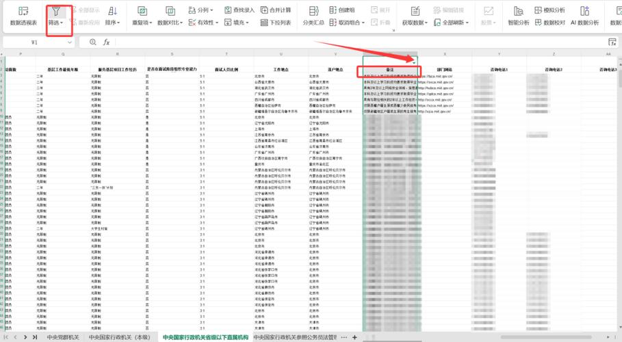Select the 咨询电话2 header cell
This screenshot has height=342, width=622.
pos(554,70)
